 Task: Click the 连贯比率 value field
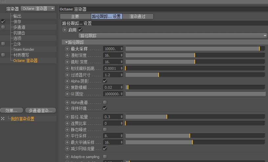click(x=112, y=123)
